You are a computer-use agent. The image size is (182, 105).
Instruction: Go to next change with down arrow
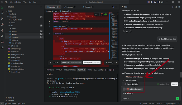click(x=57, y=63)
